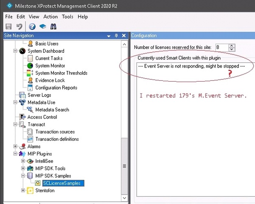Open the Site Navigation panel dropdown arrow

tap(109, 36)
